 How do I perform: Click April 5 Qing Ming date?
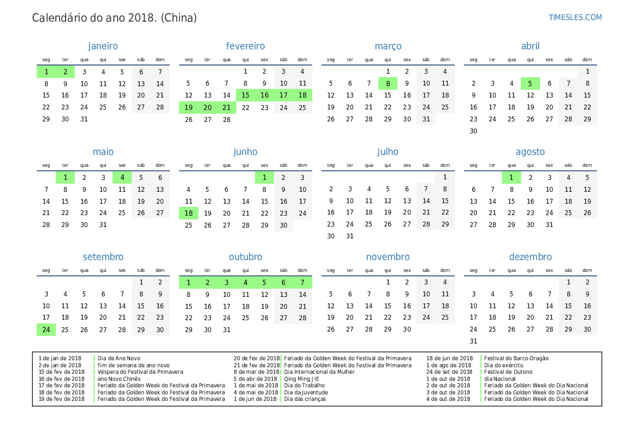[x=530, y=83]
